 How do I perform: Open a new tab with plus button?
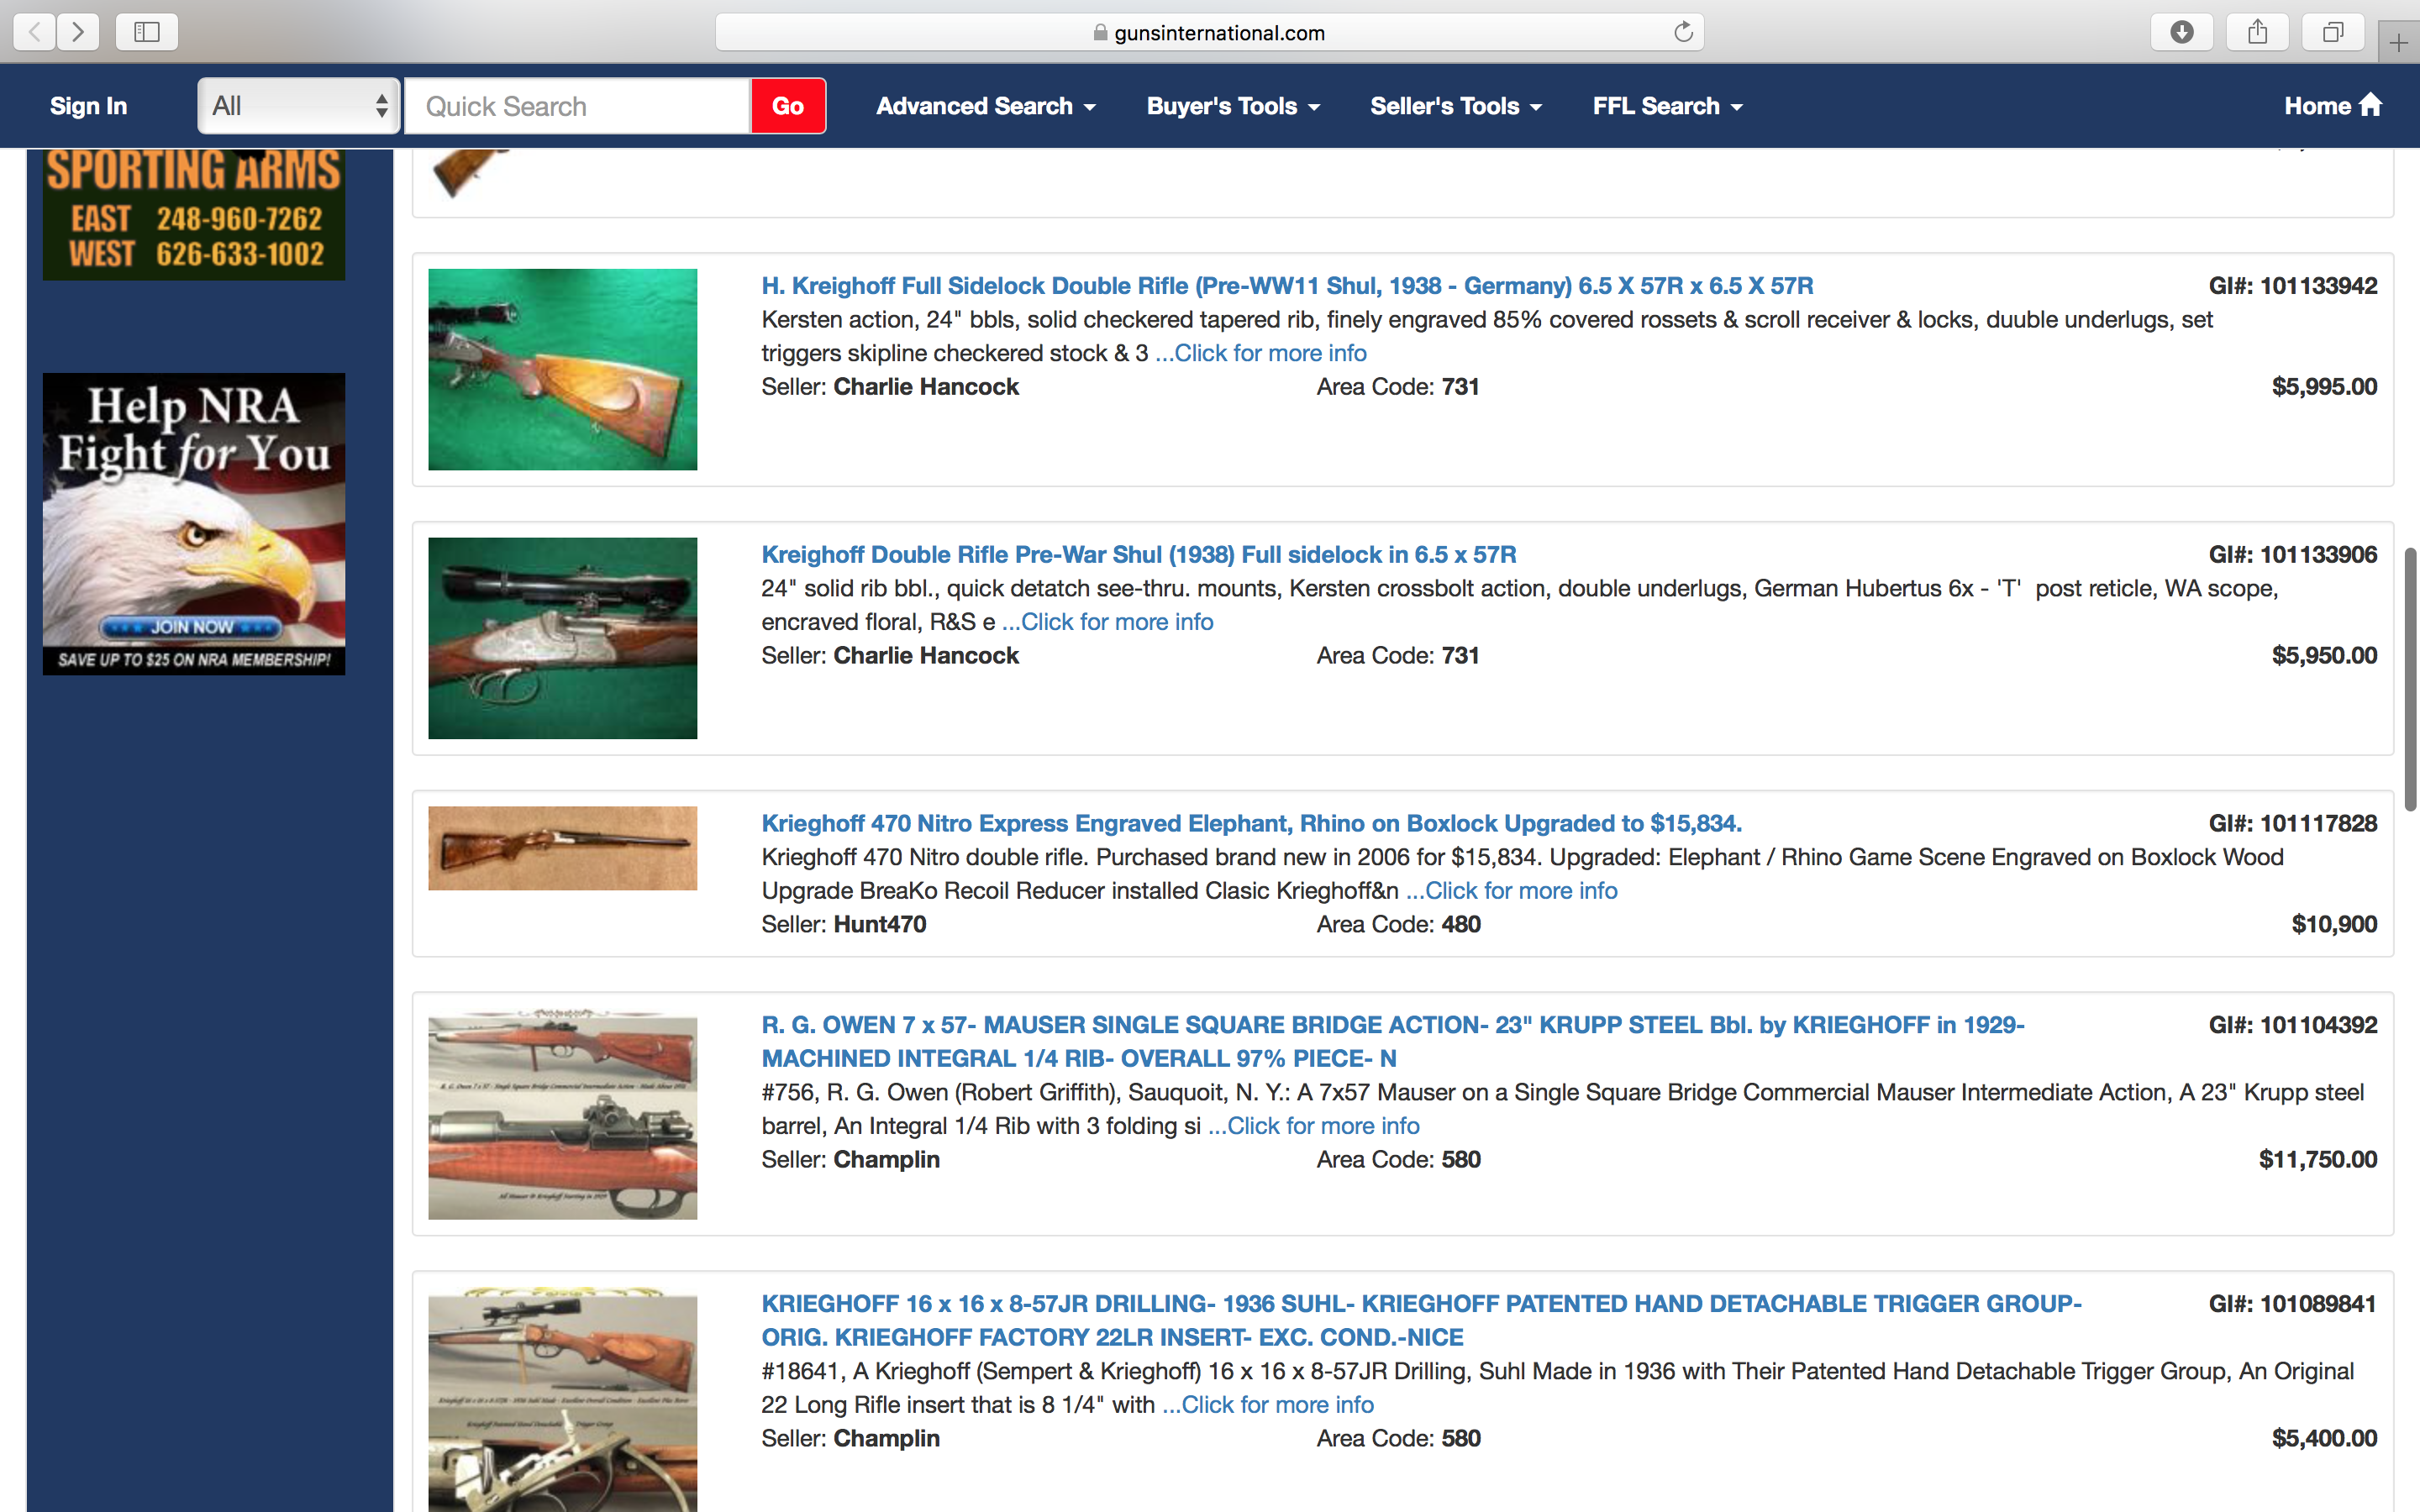pyautogui.click(x=2398, y=43)
